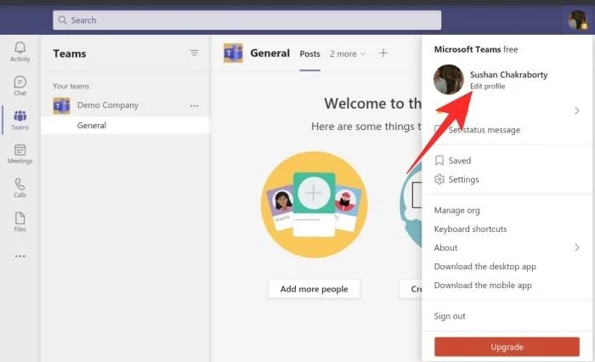
Task: Click the Microsoft Teams free heading
Action: pyautogui.click(x=476, y=49)
